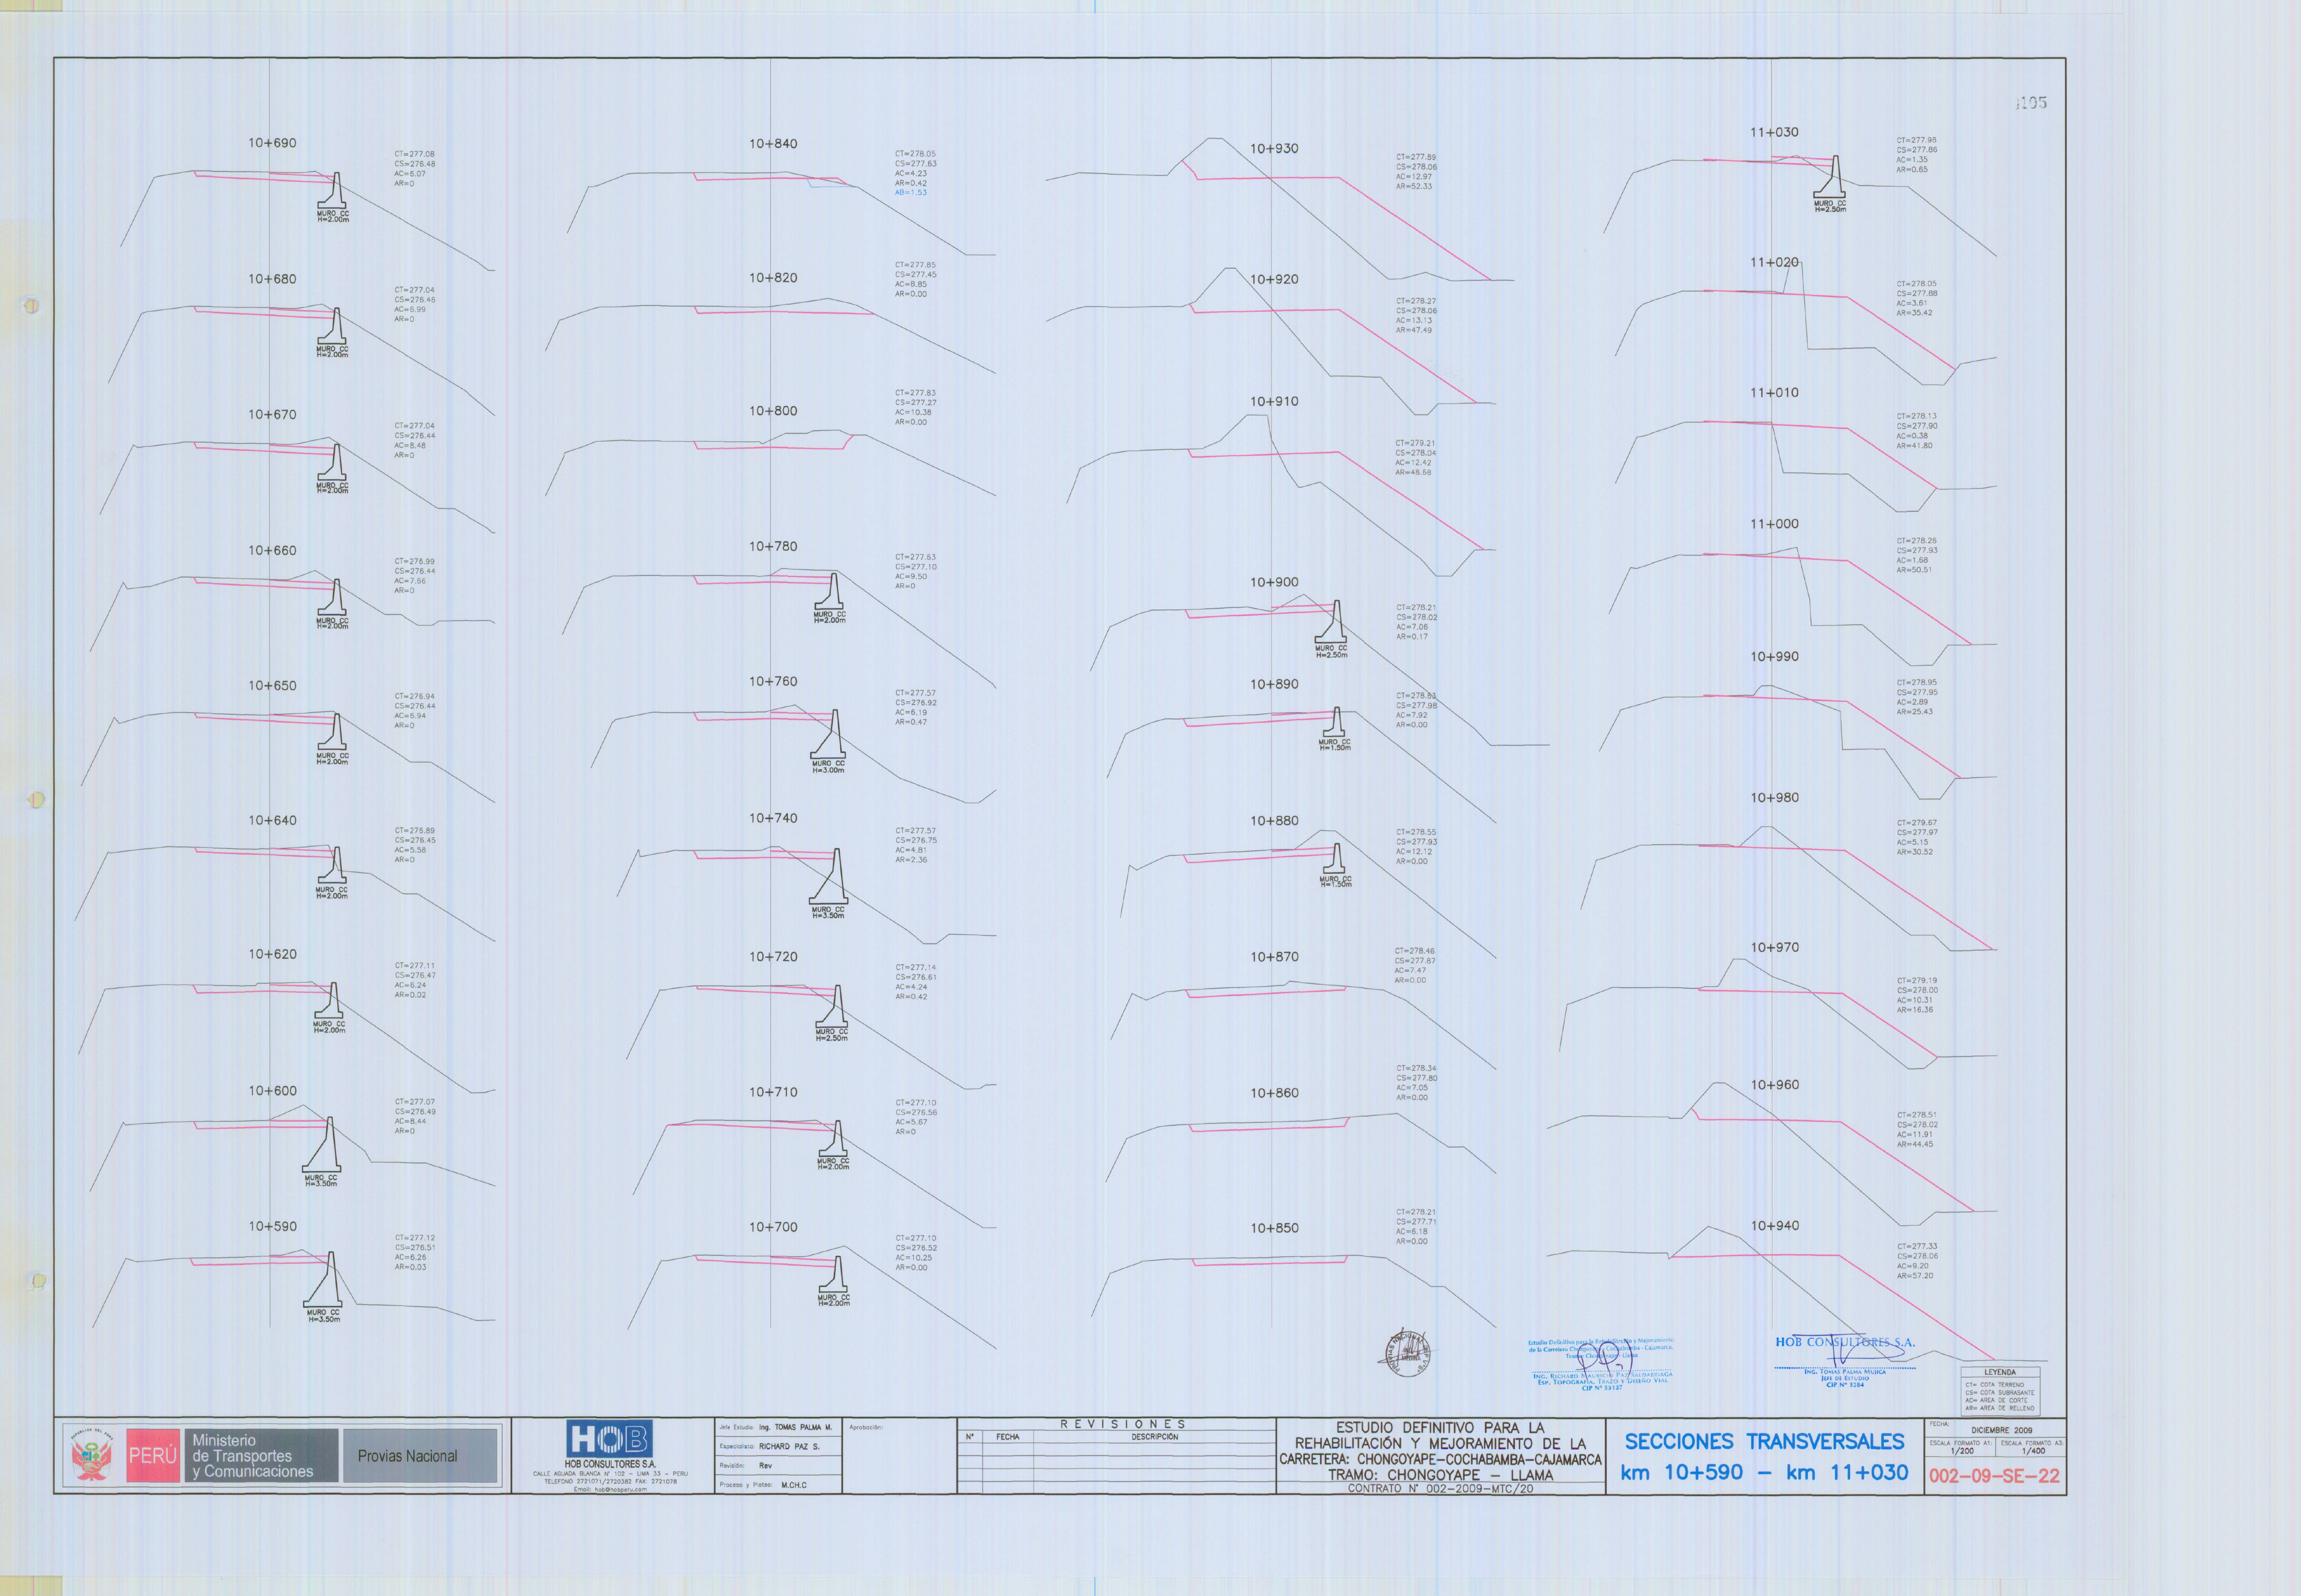
Task: Select the section label 10+690
Action: [x=272, y=143]
